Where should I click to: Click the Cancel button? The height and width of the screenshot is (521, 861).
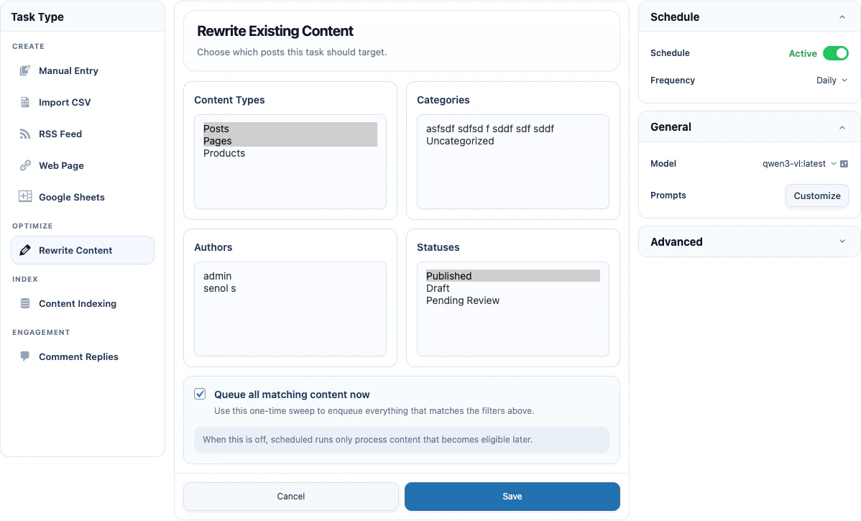290,497
